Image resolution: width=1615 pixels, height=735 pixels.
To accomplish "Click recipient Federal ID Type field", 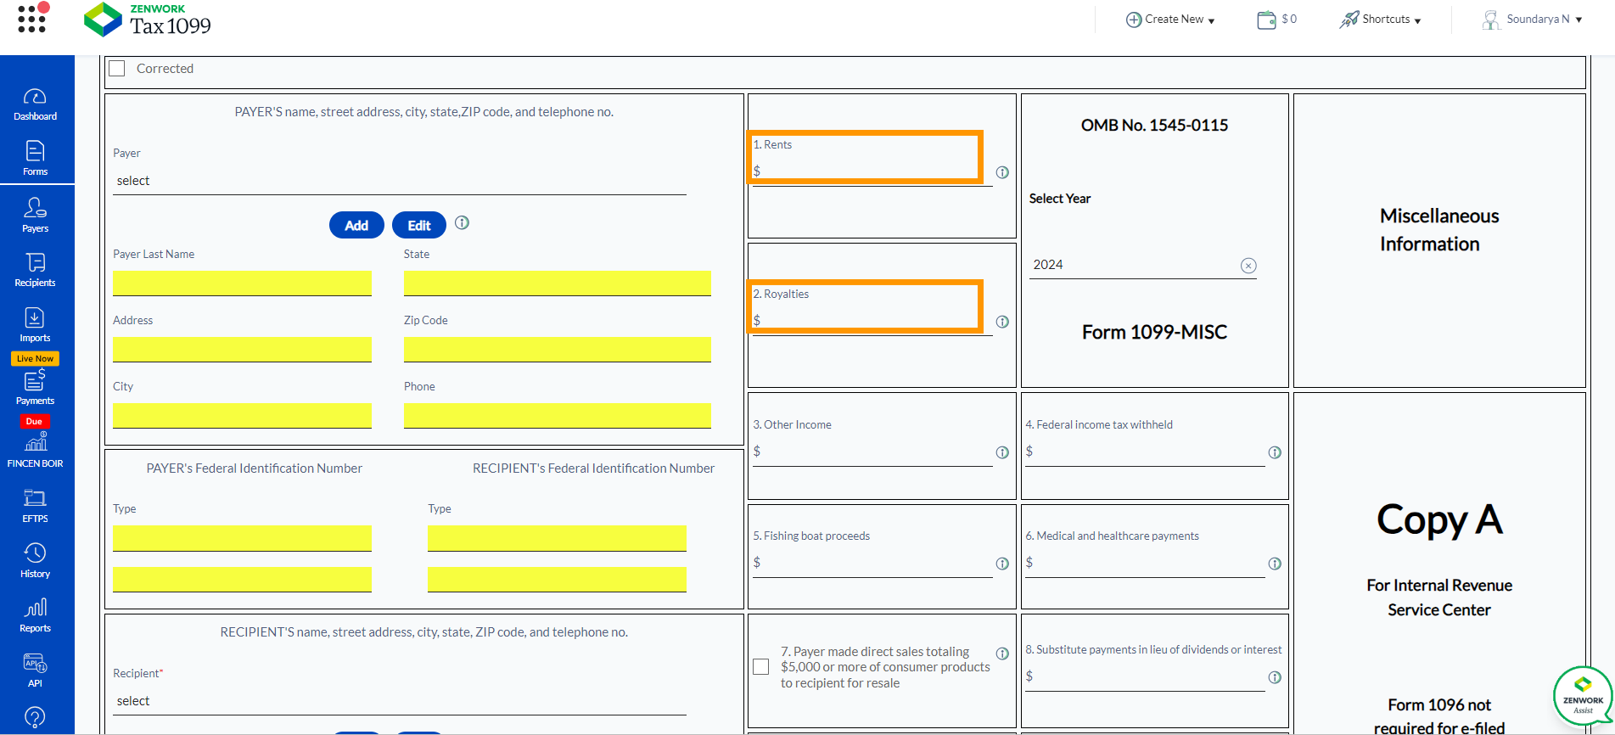I will coord(557,538).
